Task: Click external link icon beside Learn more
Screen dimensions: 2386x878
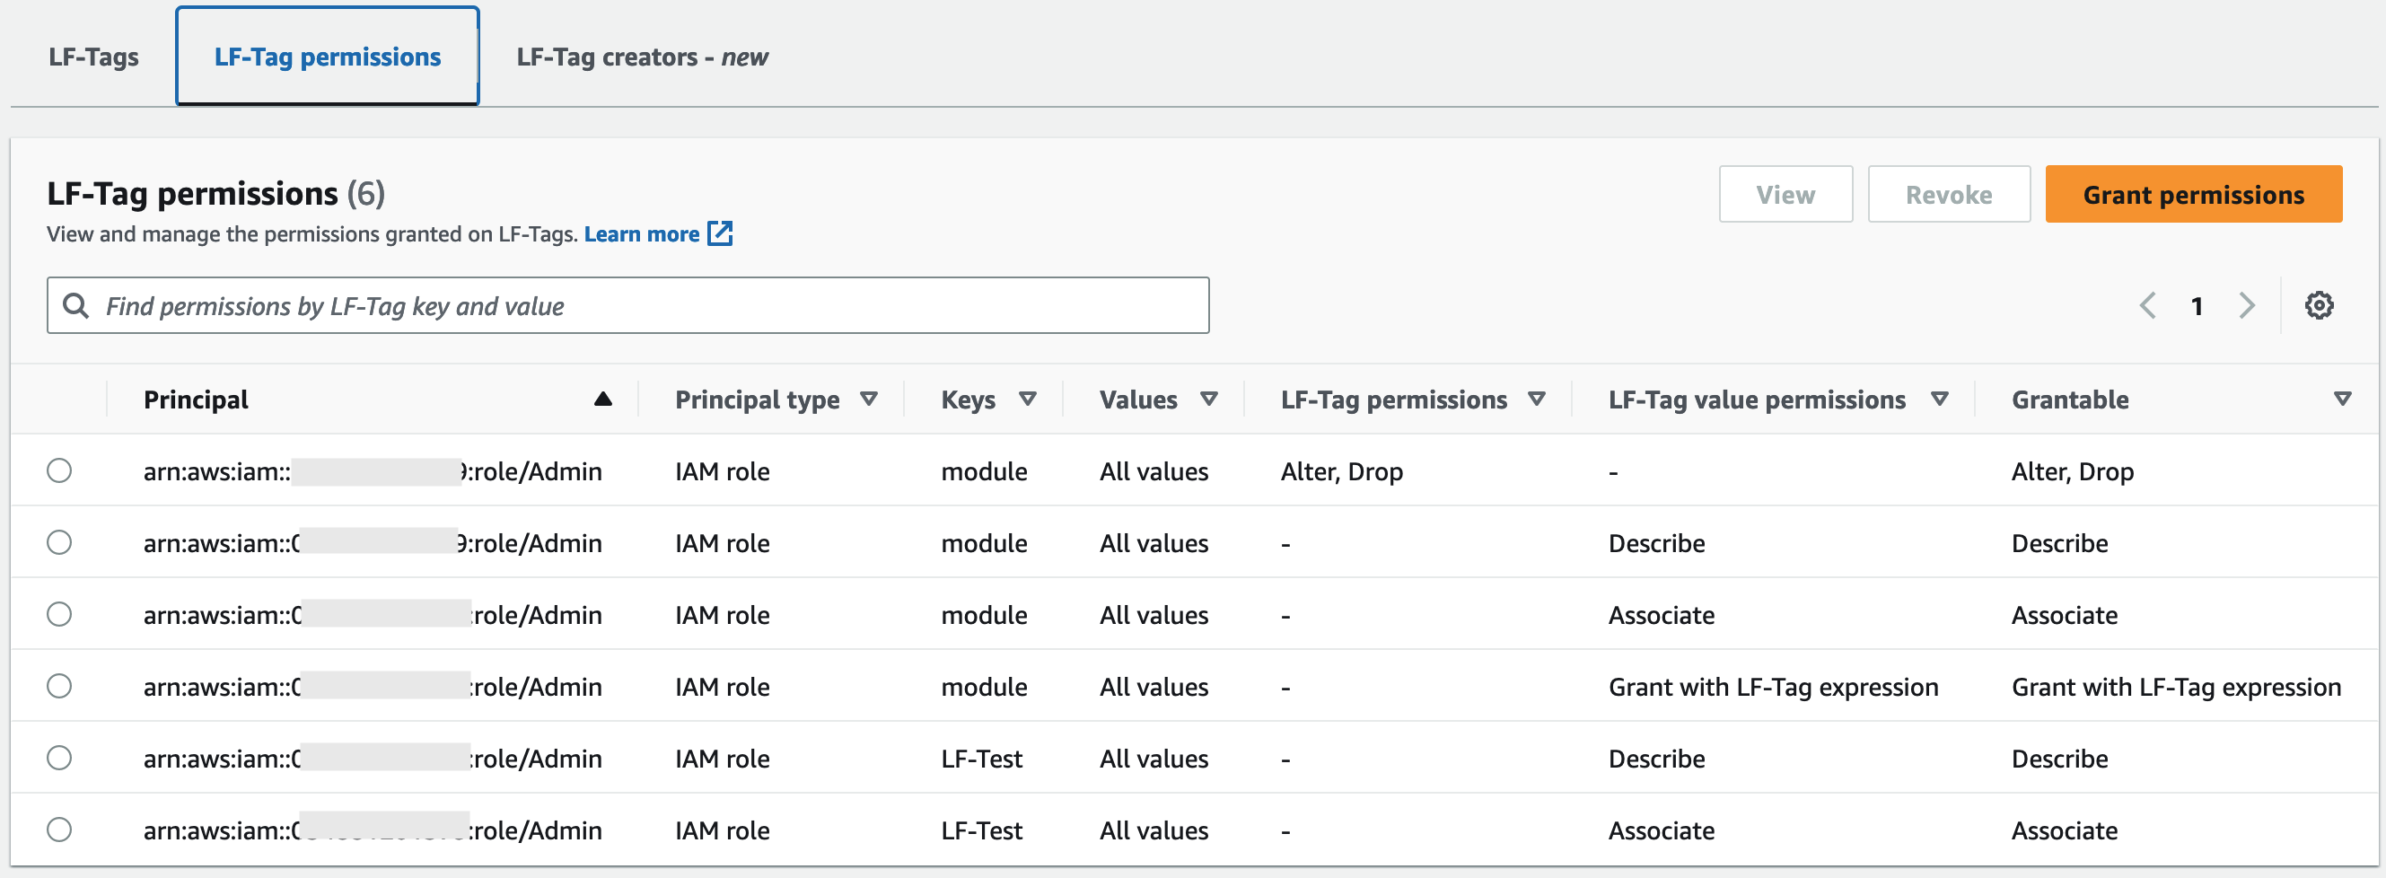Action: 720,233
